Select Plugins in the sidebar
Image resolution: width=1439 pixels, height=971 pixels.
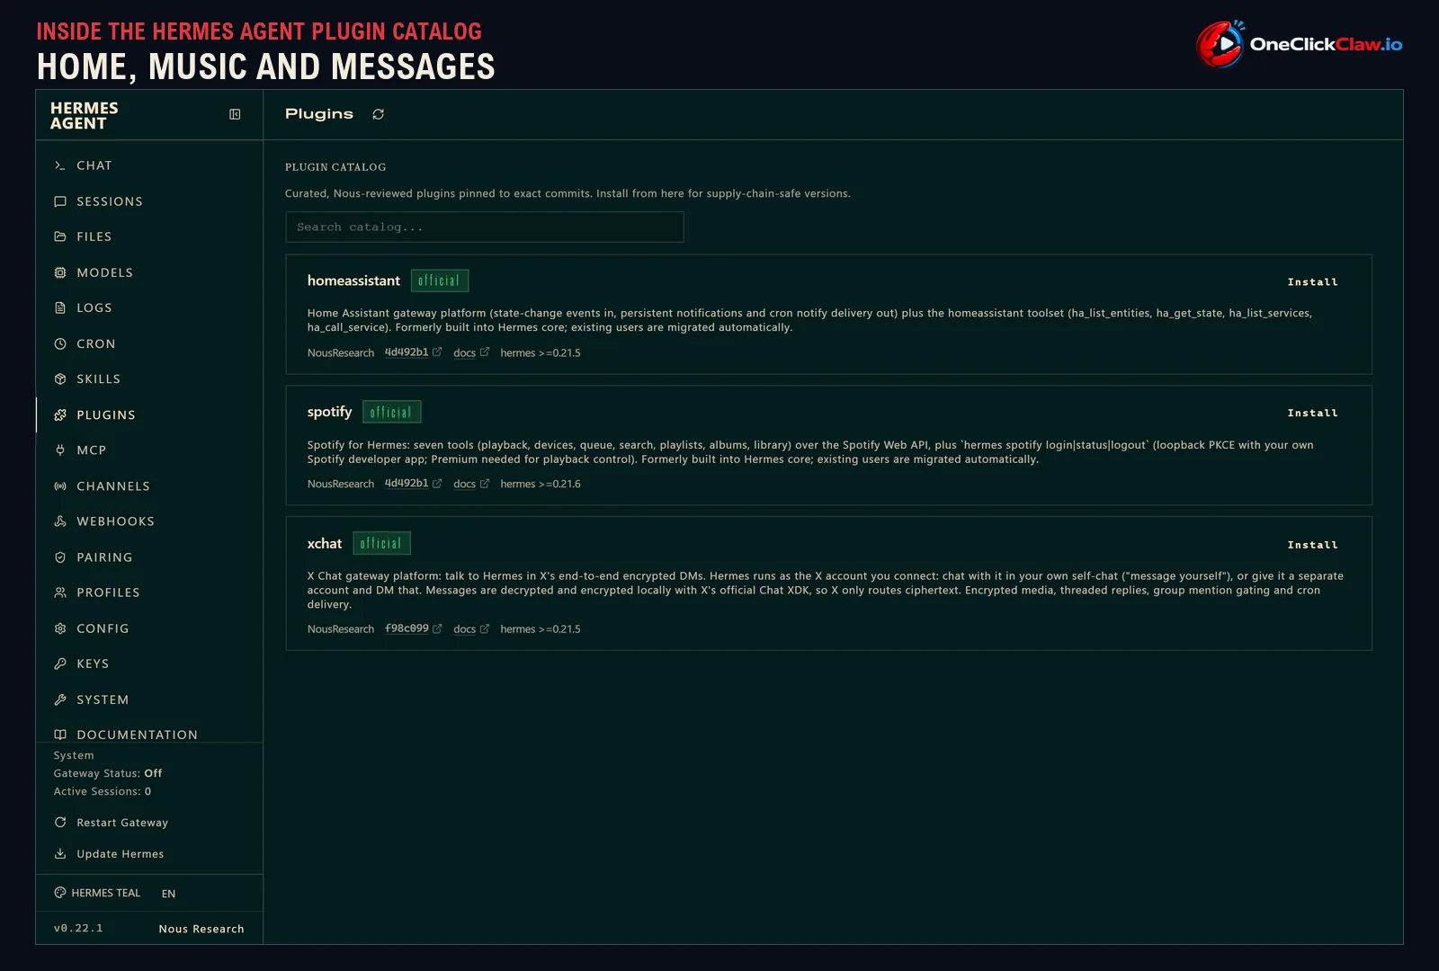coord(149,414)
